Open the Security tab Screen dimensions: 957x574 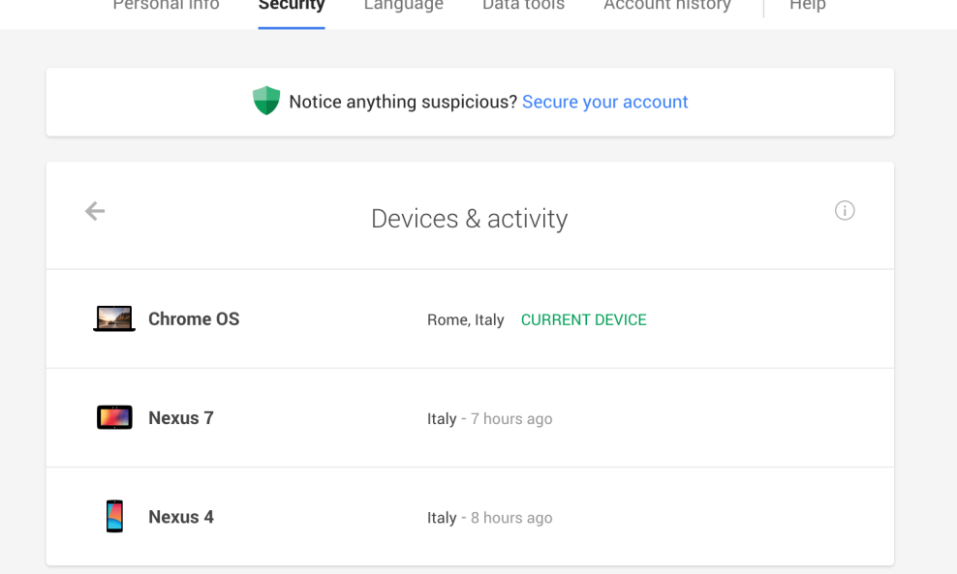pyautogui.click(x=292, y=6)
